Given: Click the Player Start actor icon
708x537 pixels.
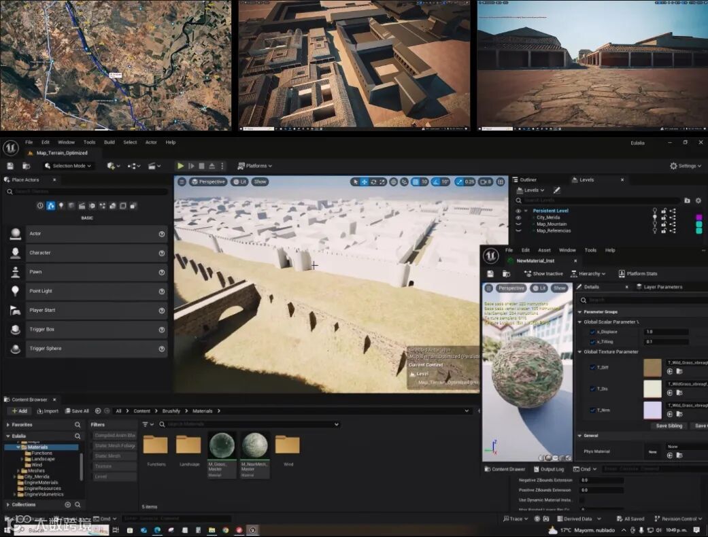Looking at the screenshot, I should pyautogui.click(x=15, y=310).
